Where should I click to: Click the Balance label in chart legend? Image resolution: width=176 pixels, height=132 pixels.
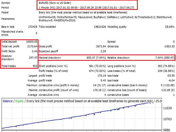tap(8, 101)
